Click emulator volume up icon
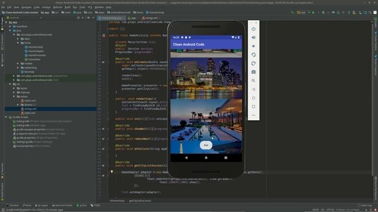378x212 pixels. (253, 38)
